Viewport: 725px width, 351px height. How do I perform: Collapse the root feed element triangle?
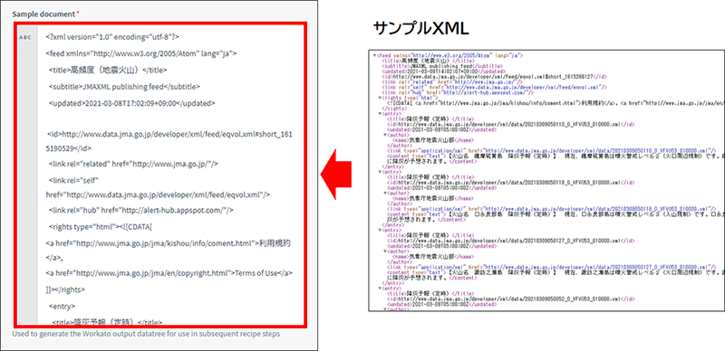click(375, 55)
